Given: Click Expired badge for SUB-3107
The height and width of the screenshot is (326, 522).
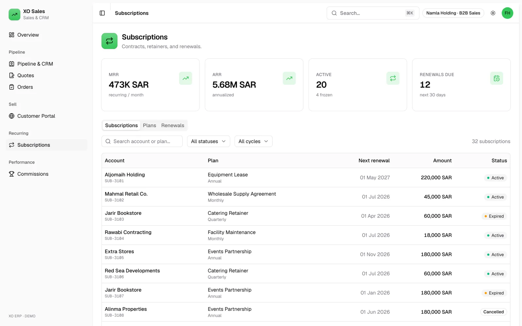Looking at the screenshot, I should tap(494, 293).
